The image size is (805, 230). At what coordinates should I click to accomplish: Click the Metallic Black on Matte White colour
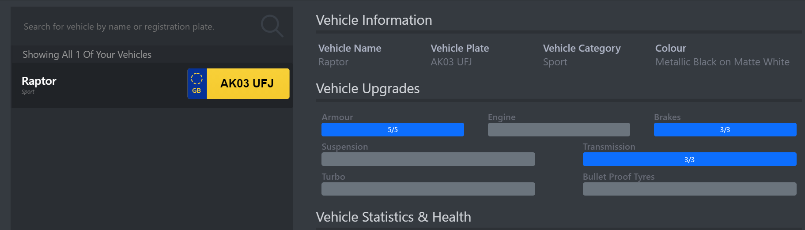722,62
